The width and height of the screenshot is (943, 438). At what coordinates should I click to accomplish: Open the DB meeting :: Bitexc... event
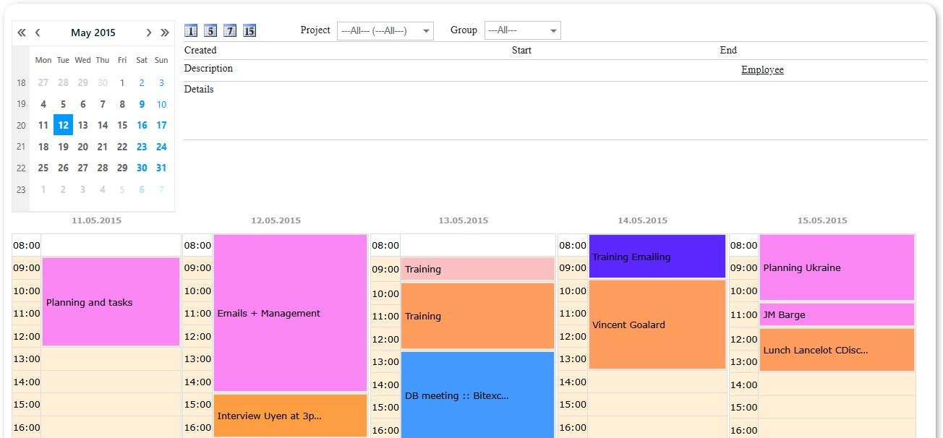(x=477, y=395)
